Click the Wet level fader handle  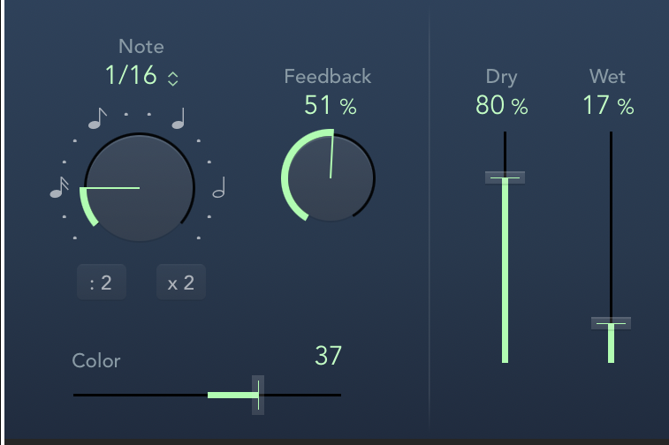(x=611, y=323)
